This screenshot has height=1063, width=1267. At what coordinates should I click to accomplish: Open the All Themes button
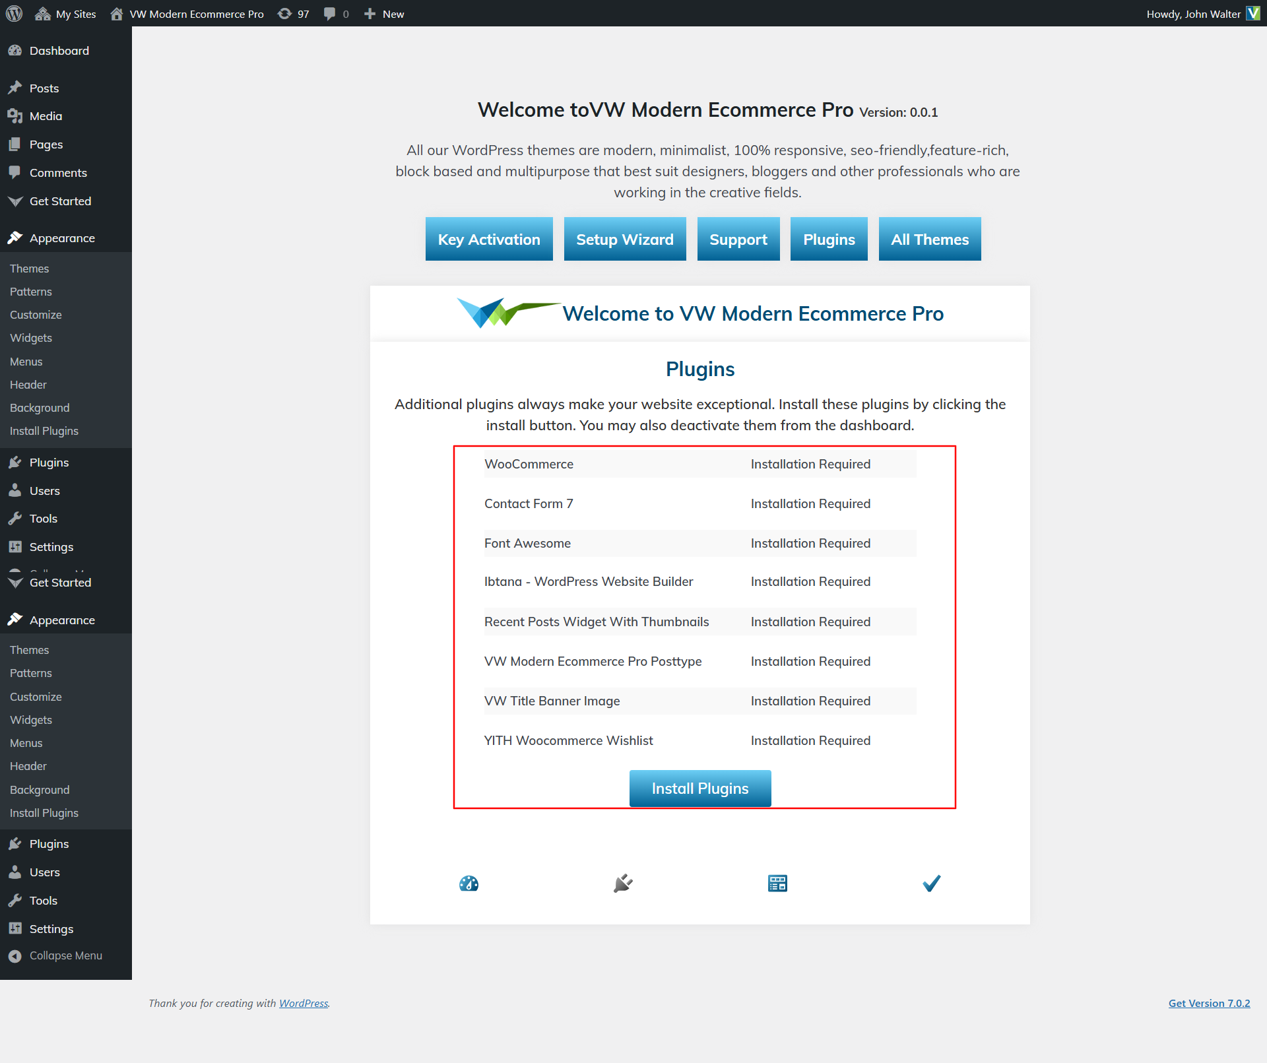[930, 239]
